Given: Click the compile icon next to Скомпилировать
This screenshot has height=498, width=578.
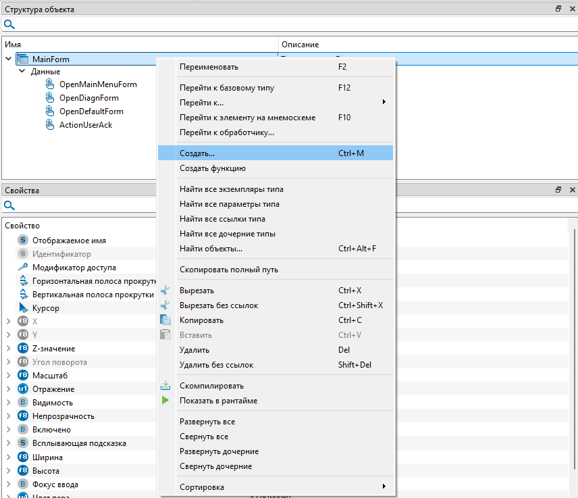Looking at the screenshot, I should [165, 386].
